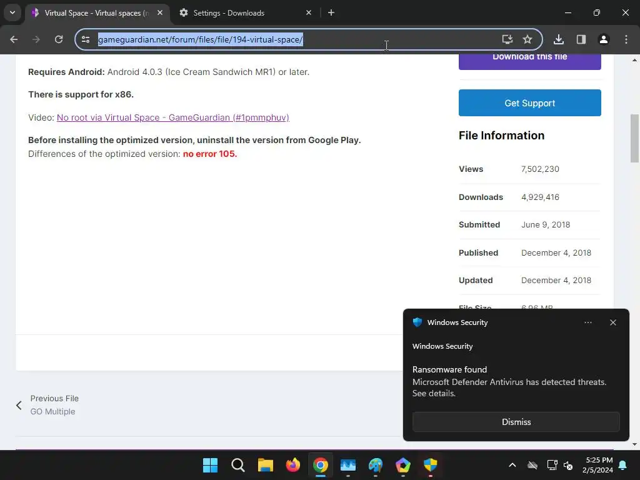This screenshot has width=640, height=480.
Task: Close the Virtual Space tab
Action: pos(160,12)
